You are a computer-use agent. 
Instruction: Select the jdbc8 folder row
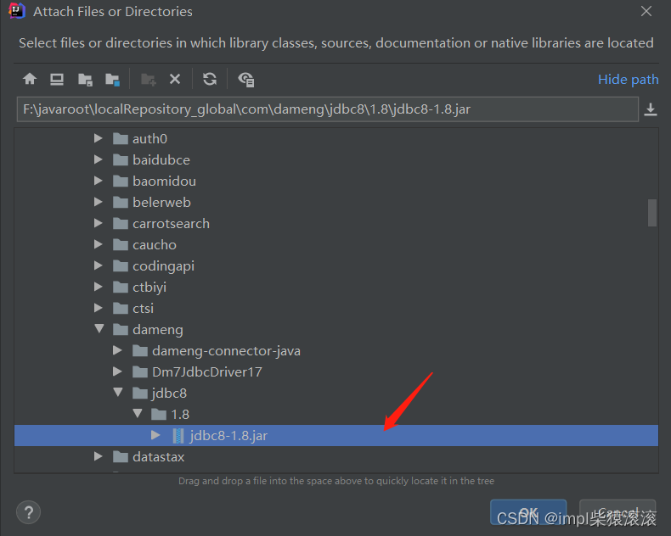pyautogui.click(x=336, y=394)
